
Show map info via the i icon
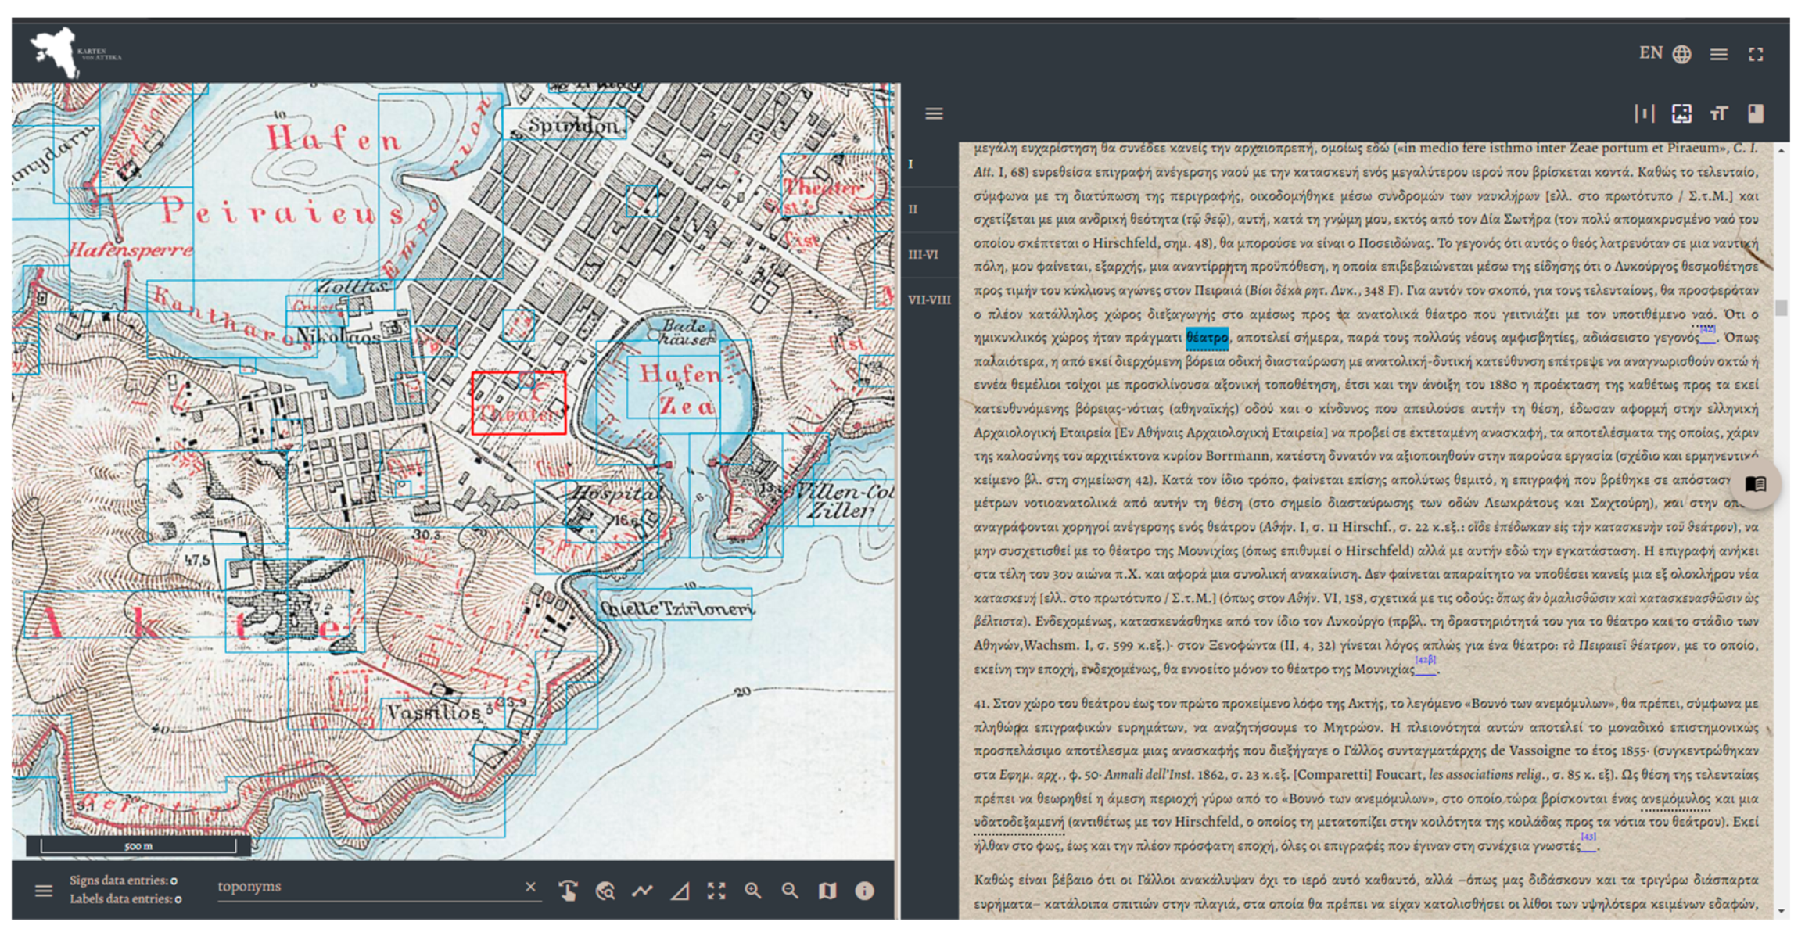(x=864, y=891)
